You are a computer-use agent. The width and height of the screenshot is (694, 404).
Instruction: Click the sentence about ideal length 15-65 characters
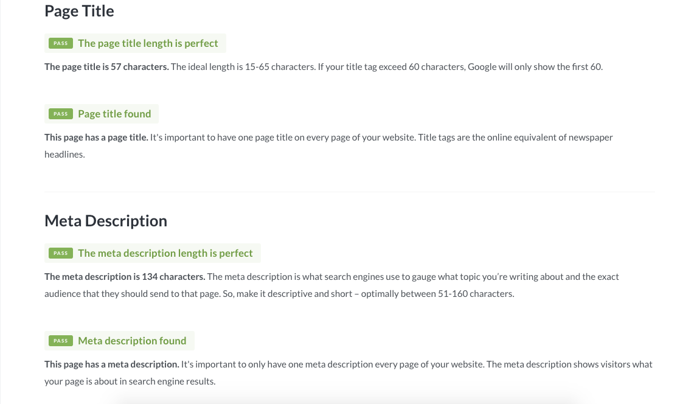click(243, 67)
